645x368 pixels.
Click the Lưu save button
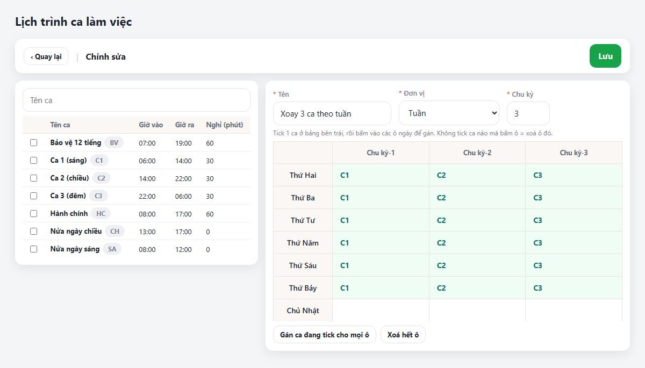coord(605,56)
